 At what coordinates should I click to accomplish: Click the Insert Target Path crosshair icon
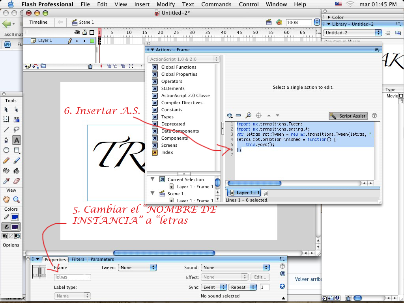click(258, 116)
